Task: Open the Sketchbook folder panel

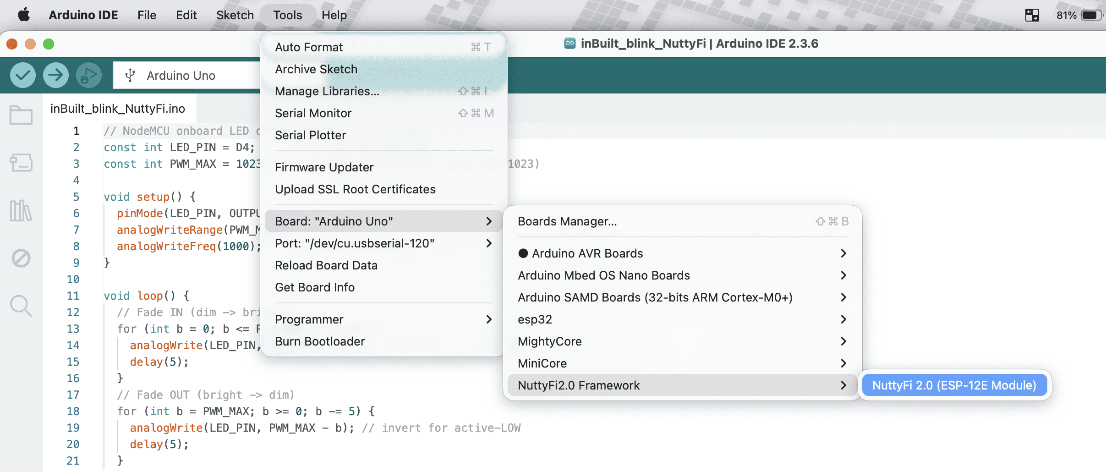Action: (21, 115)
